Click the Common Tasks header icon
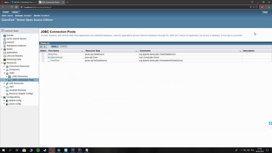This screenshot has width=272, height=153. tap(3, 31)
